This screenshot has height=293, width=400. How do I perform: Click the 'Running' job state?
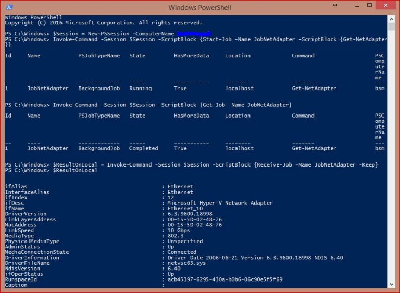click(x=140, y=88)
